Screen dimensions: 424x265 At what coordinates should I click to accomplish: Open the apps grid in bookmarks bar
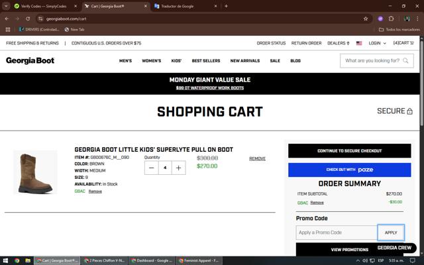pyautogui.click(x=8, y=29)
